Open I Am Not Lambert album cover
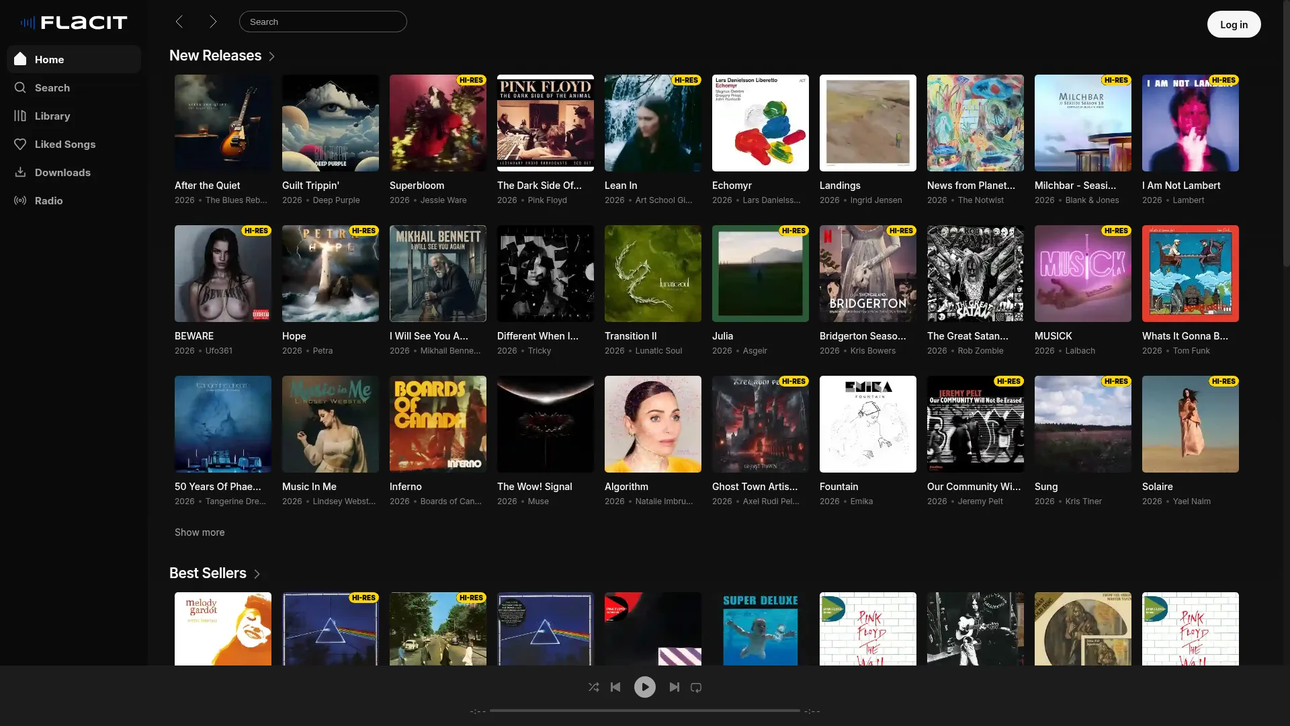This screenshot has height=726, width=1290. 1191,123
